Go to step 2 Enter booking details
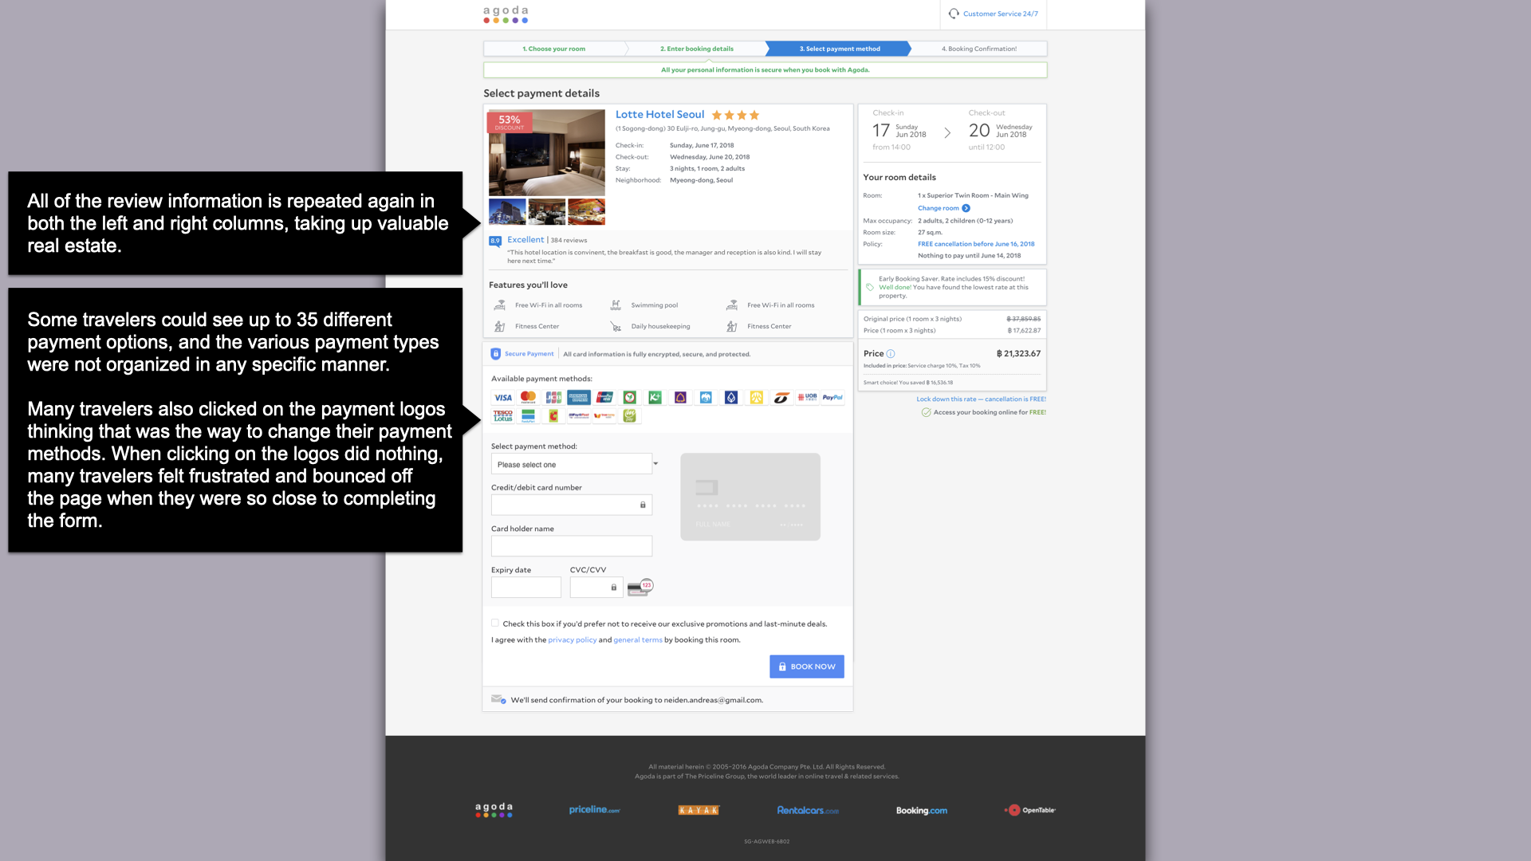This screenshot has width=1531, height=861. [x=697, y=49]
